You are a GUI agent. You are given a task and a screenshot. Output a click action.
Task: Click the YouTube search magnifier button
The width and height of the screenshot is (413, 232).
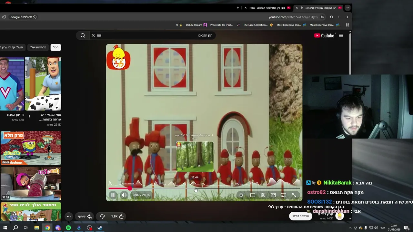tap(83, 35)
